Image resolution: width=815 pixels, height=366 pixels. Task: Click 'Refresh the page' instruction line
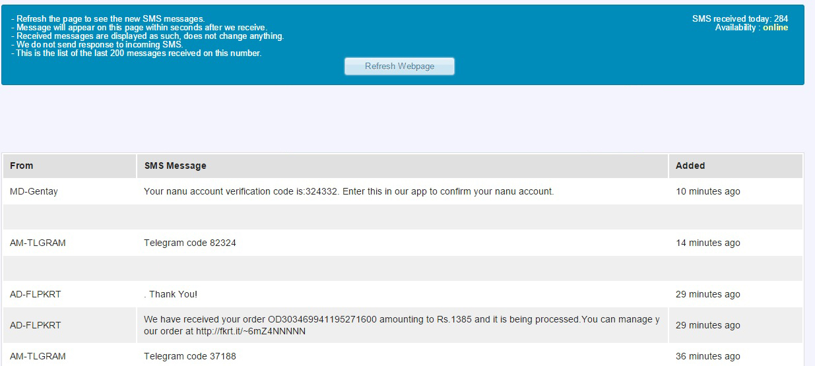click(x=108, y=19)
